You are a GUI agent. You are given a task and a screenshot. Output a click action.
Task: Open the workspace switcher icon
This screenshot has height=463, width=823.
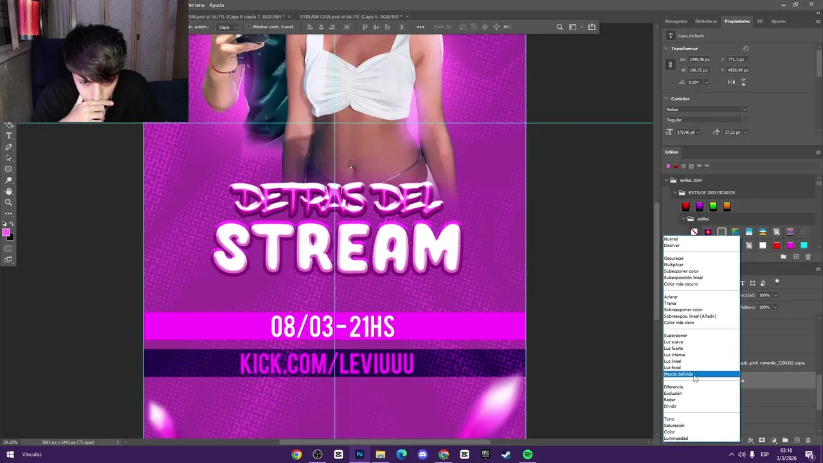574,27
